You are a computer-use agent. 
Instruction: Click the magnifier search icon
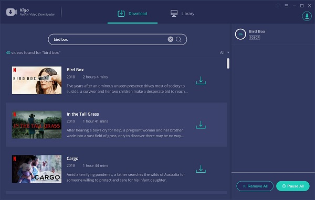tap(178, 39)
